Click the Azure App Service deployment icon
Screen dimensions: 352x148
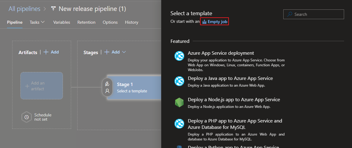click(x=179, y=56)
